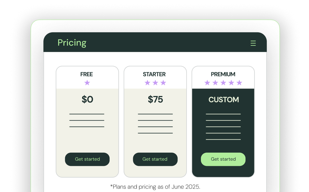Click the $0 price text
The image size is (309, 192).
pyautogui.click(x=87, y=100)
